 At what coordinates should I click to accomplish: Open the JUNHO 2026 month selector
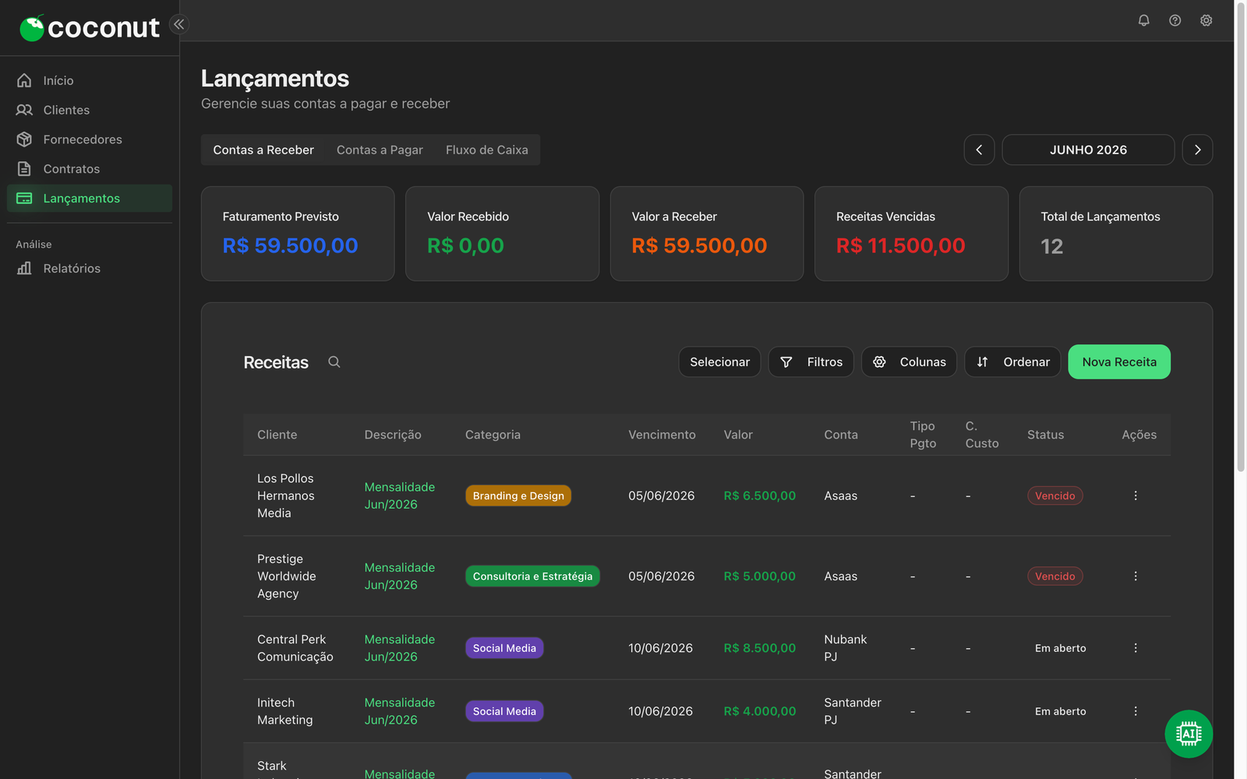point(1088,150)
